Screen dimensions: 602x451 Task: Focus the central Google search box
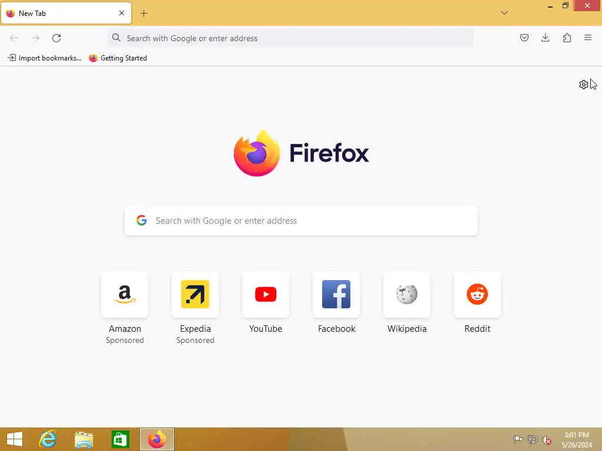tap(300, 221)
